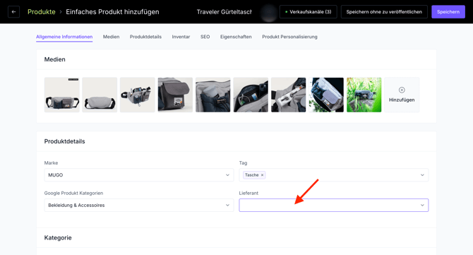Open Verkaufskanäle (3) button
Viewport: 473px width, 255px height.
pyautogui.click(x=308, y=12)
